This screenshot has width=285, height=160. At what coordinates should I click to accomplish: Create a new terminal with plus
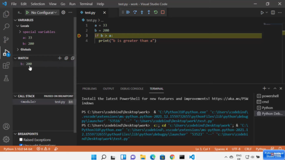tap(264, 89)
